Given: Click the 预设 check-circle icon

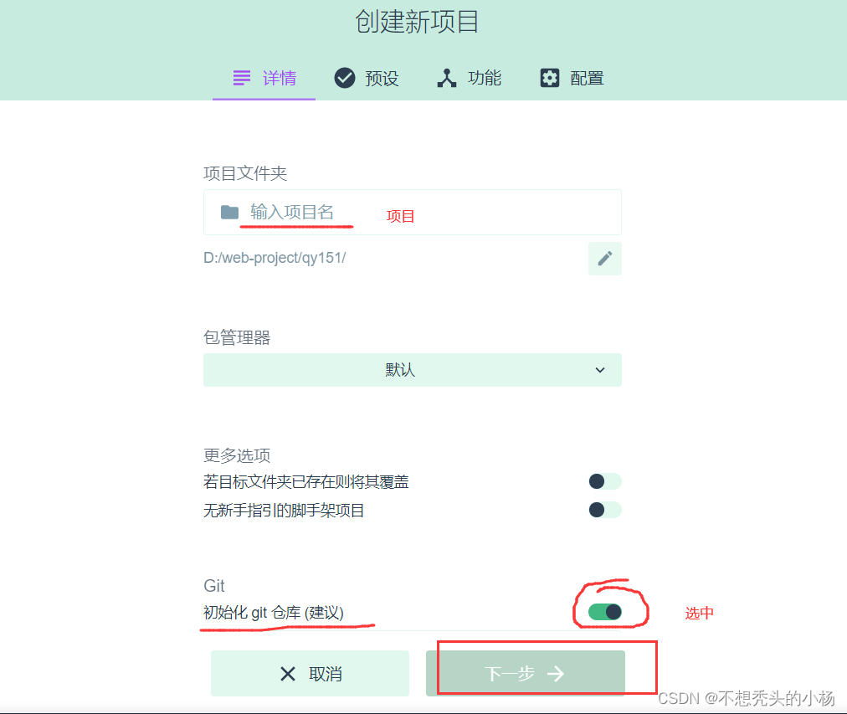Looking at the screenshot, I should click(x=345, y=78).
